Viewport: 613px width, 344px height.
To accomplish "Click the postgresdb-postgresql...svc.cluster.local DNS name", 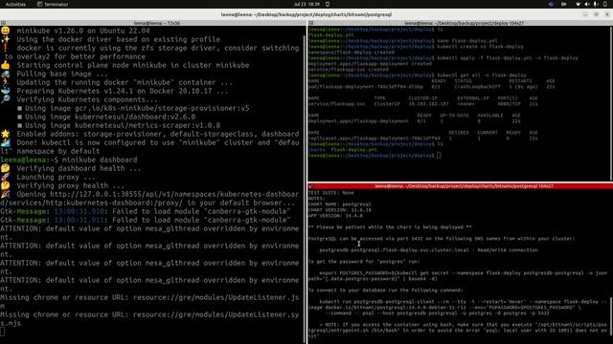I will [x=394, y=250].
